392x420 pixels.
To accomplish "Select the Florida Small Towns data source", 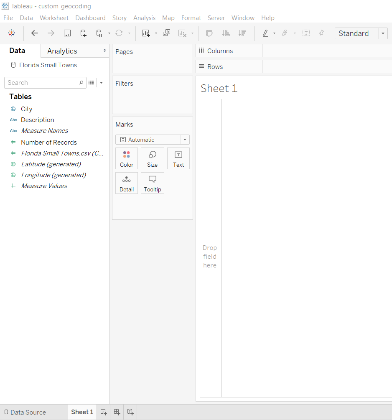I will pyautogui.click(x=48, y=65).
